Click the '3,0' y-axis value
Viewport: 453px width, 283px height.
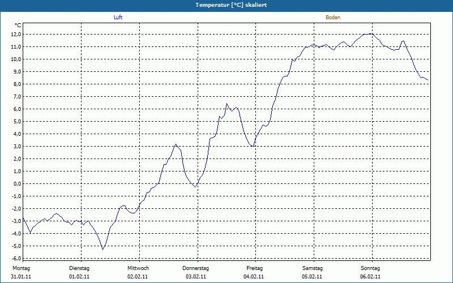coord(18,147)
